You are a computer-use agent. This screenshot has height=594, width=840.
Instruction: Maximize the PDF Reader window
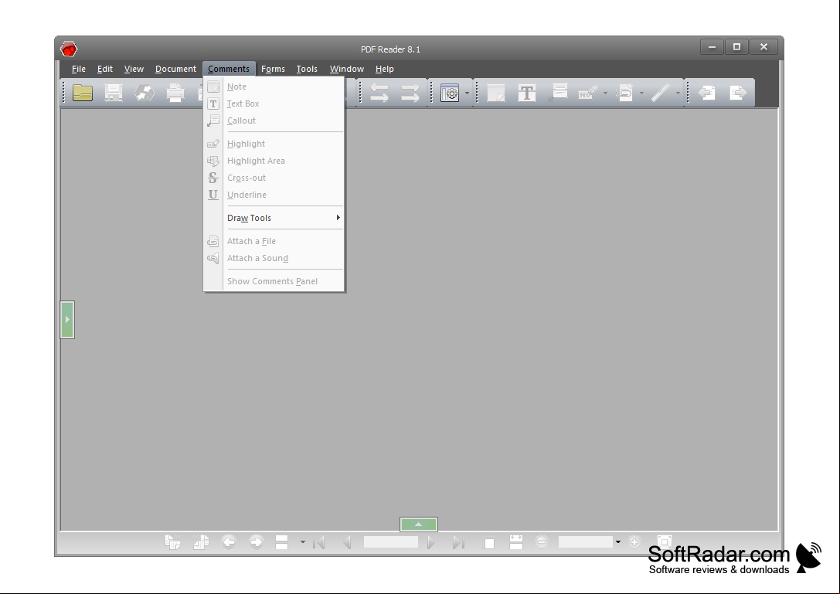point(736,47)
